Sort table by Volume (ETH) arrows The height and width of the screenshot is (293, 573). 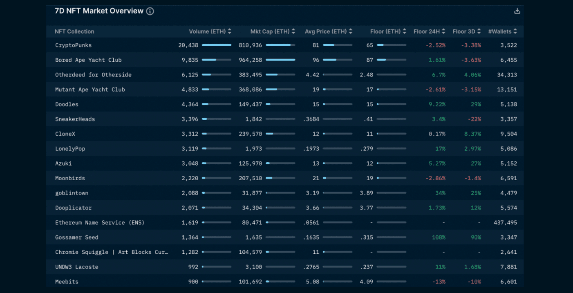(230, 31)
